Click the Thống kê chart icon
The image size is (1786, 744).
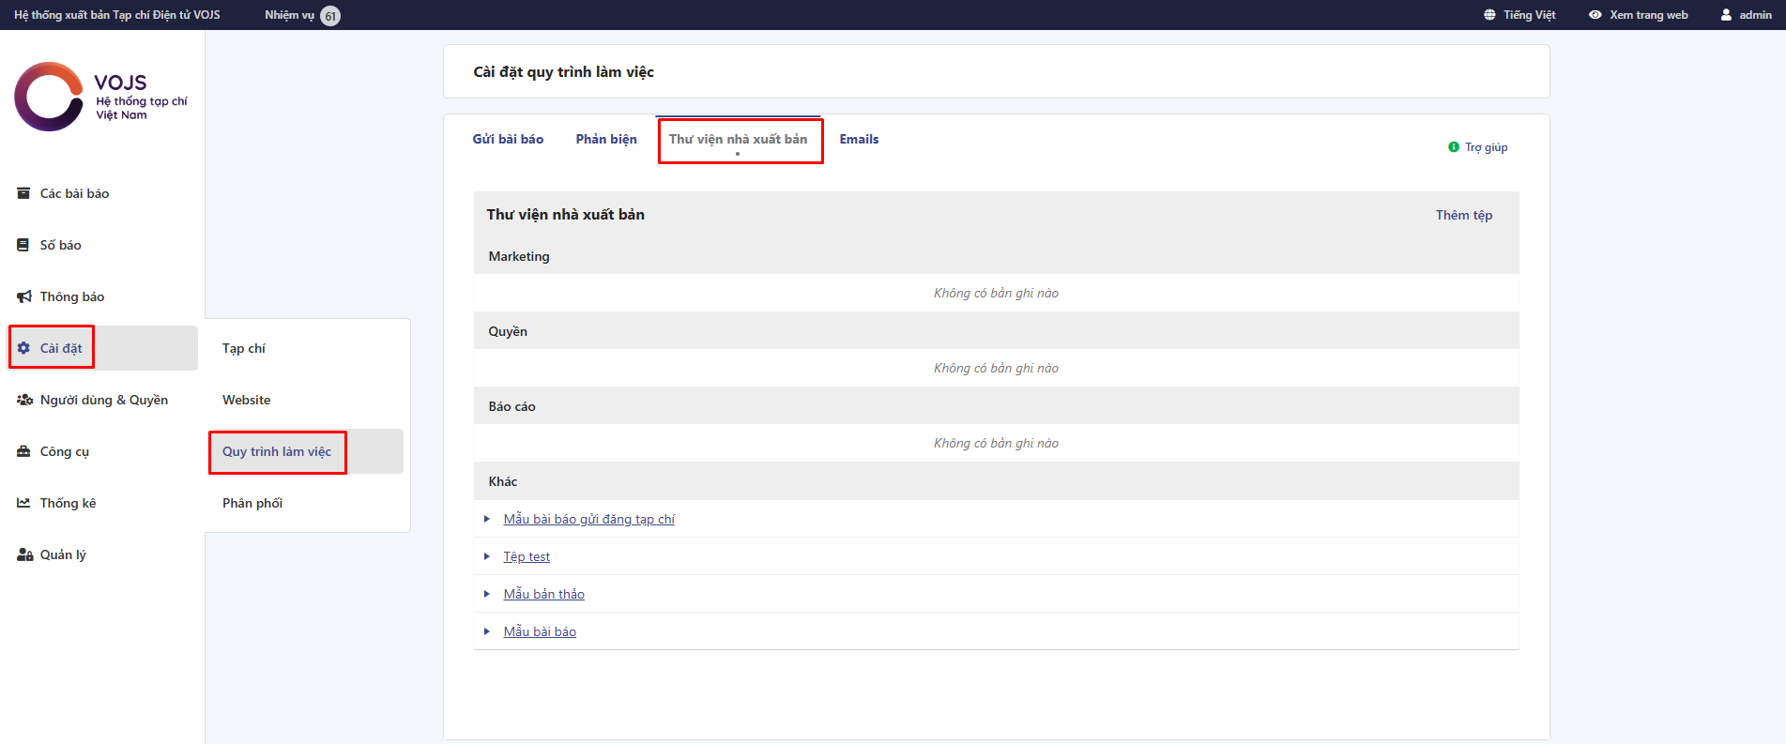click(24, 503)
